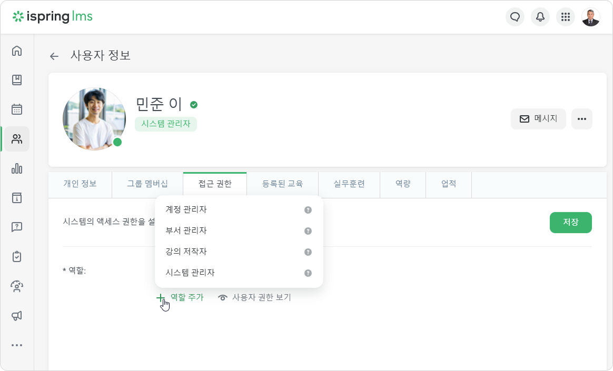This screenshot has width=613, height=371.
Task: Select 부서 관리자 from the role menu
Action: click(x=239, y=231)
